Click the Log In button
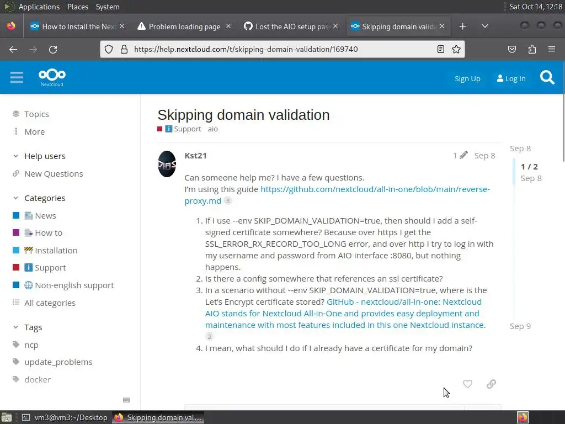 pos(511,78)
